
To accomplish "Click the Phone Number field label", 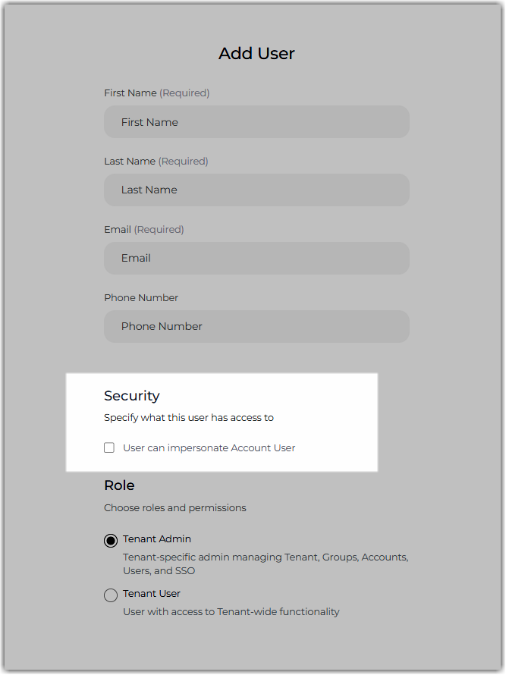I will coord(141,297).
